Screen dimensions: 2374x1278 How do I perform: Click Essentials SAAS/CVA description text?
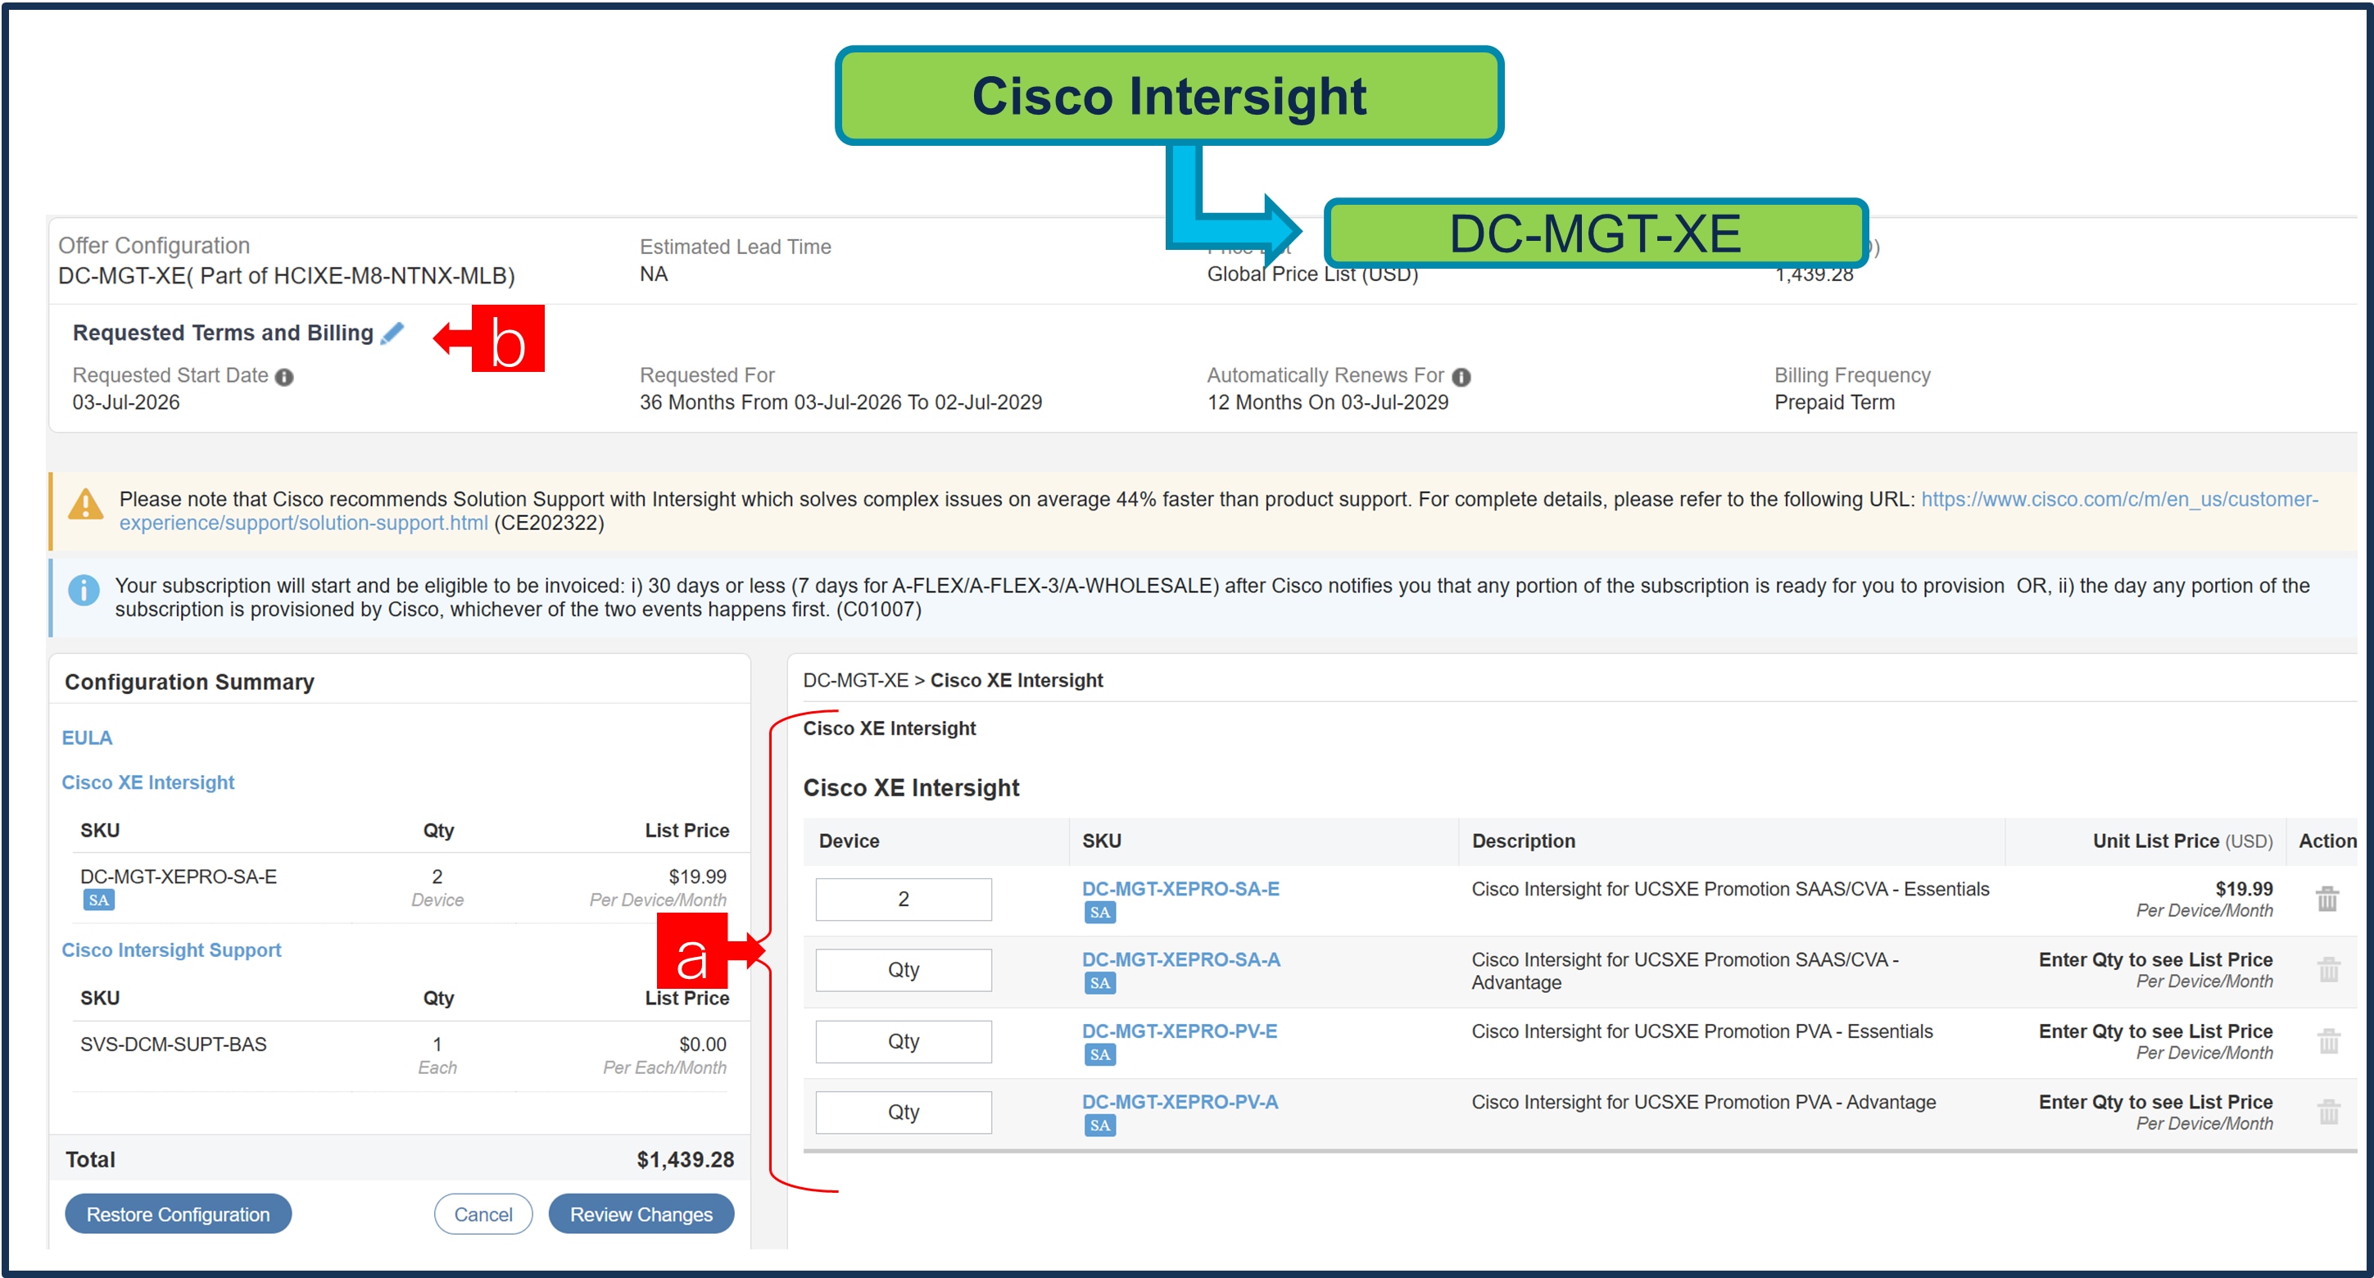(x=1730, y=888)
